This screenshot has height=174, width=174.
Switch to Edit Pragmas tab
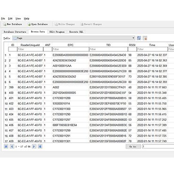[x=57, y=32]
